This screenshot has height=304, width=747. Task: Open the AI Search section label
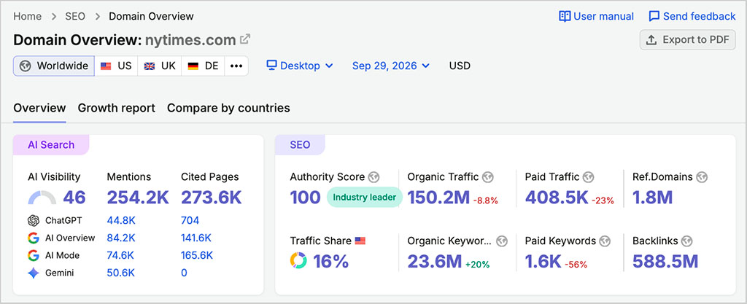[51, 144]
